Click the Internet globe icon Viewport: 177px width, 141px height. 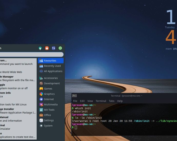coord(41,99)
